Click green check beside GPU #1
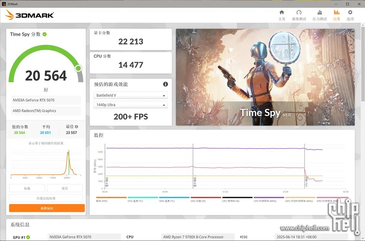This screenshot has width=365, height=241. coord(28,237)
